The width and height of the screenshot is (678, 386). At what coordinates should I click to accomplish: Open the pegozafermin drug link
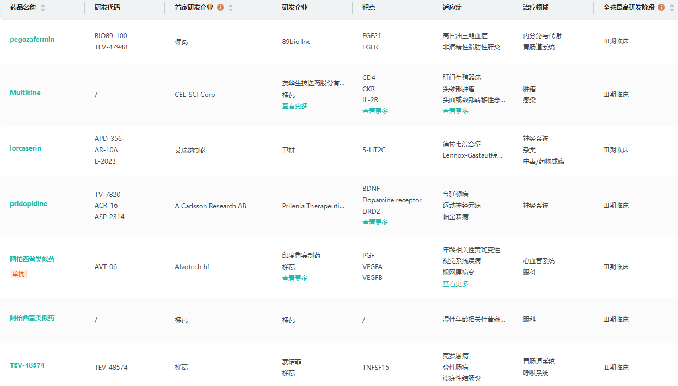(x=32, y=40)
